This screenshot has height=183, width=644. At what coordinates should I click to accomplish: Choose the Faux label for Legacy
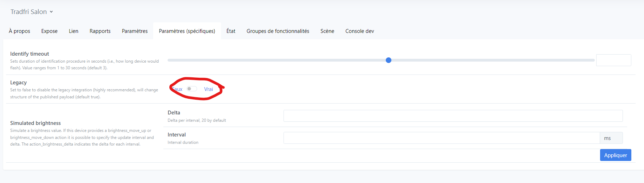177,89
